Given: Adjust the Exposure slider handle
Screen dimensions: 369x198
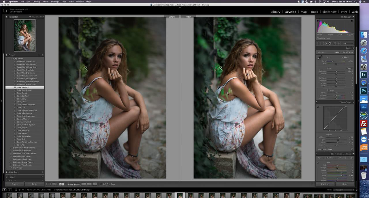Looking at the screenshot, I should (336, 71).
